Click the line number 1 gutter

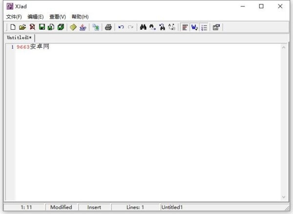point(12,47)
